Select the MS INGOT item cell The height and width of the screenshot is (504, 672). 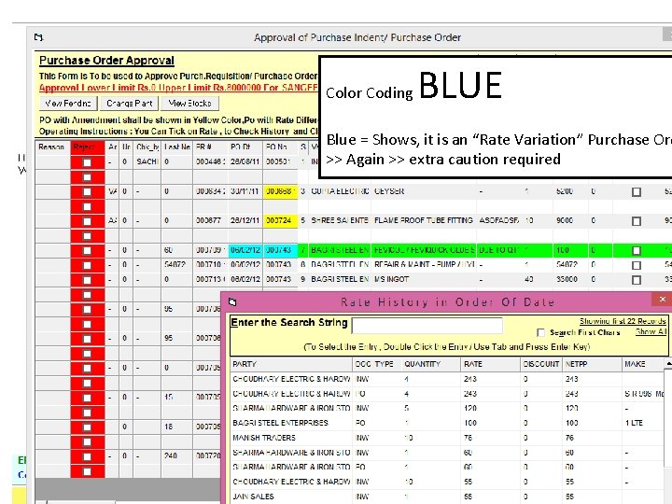424,279
